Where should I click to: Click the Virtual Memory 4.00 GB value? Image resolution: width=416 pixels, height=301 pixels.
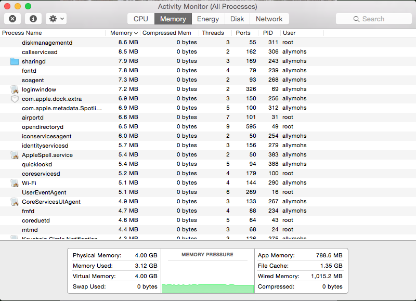coord(146,276)
